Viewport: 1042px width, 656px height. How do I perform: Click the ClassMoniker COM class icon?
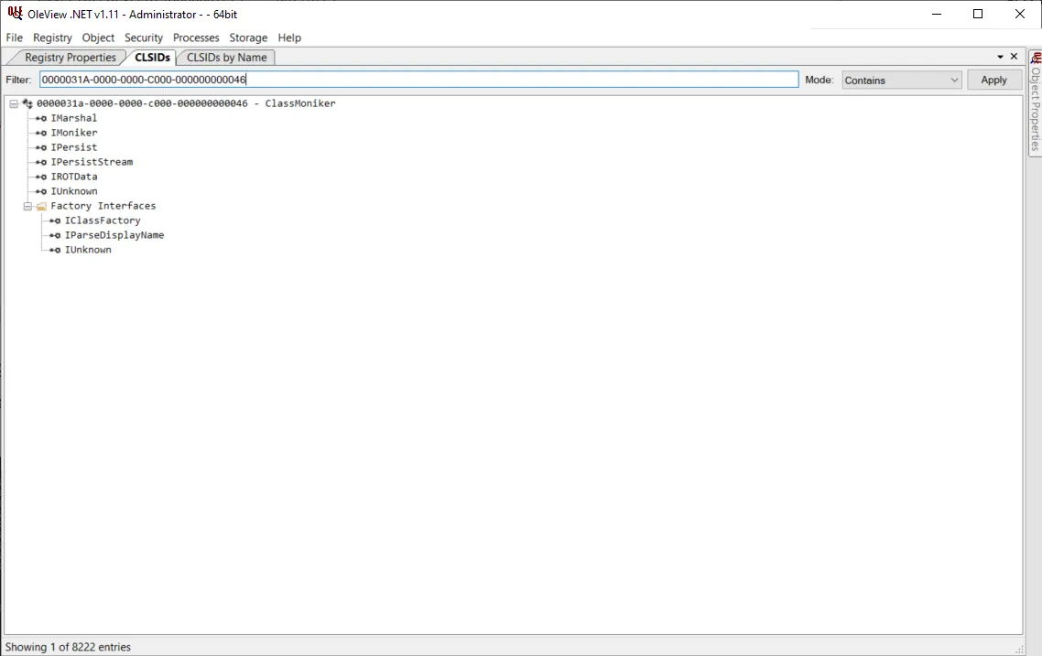(x=27, y=103)
